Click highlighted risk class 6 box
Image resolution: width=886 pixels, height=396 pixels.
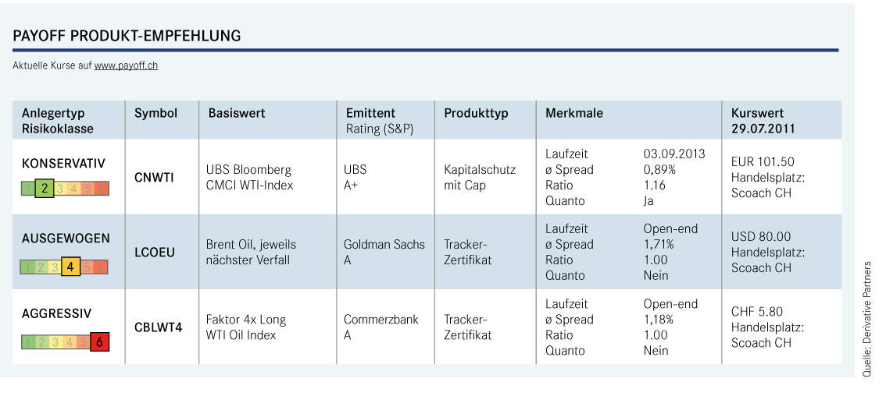pos(99,342)
